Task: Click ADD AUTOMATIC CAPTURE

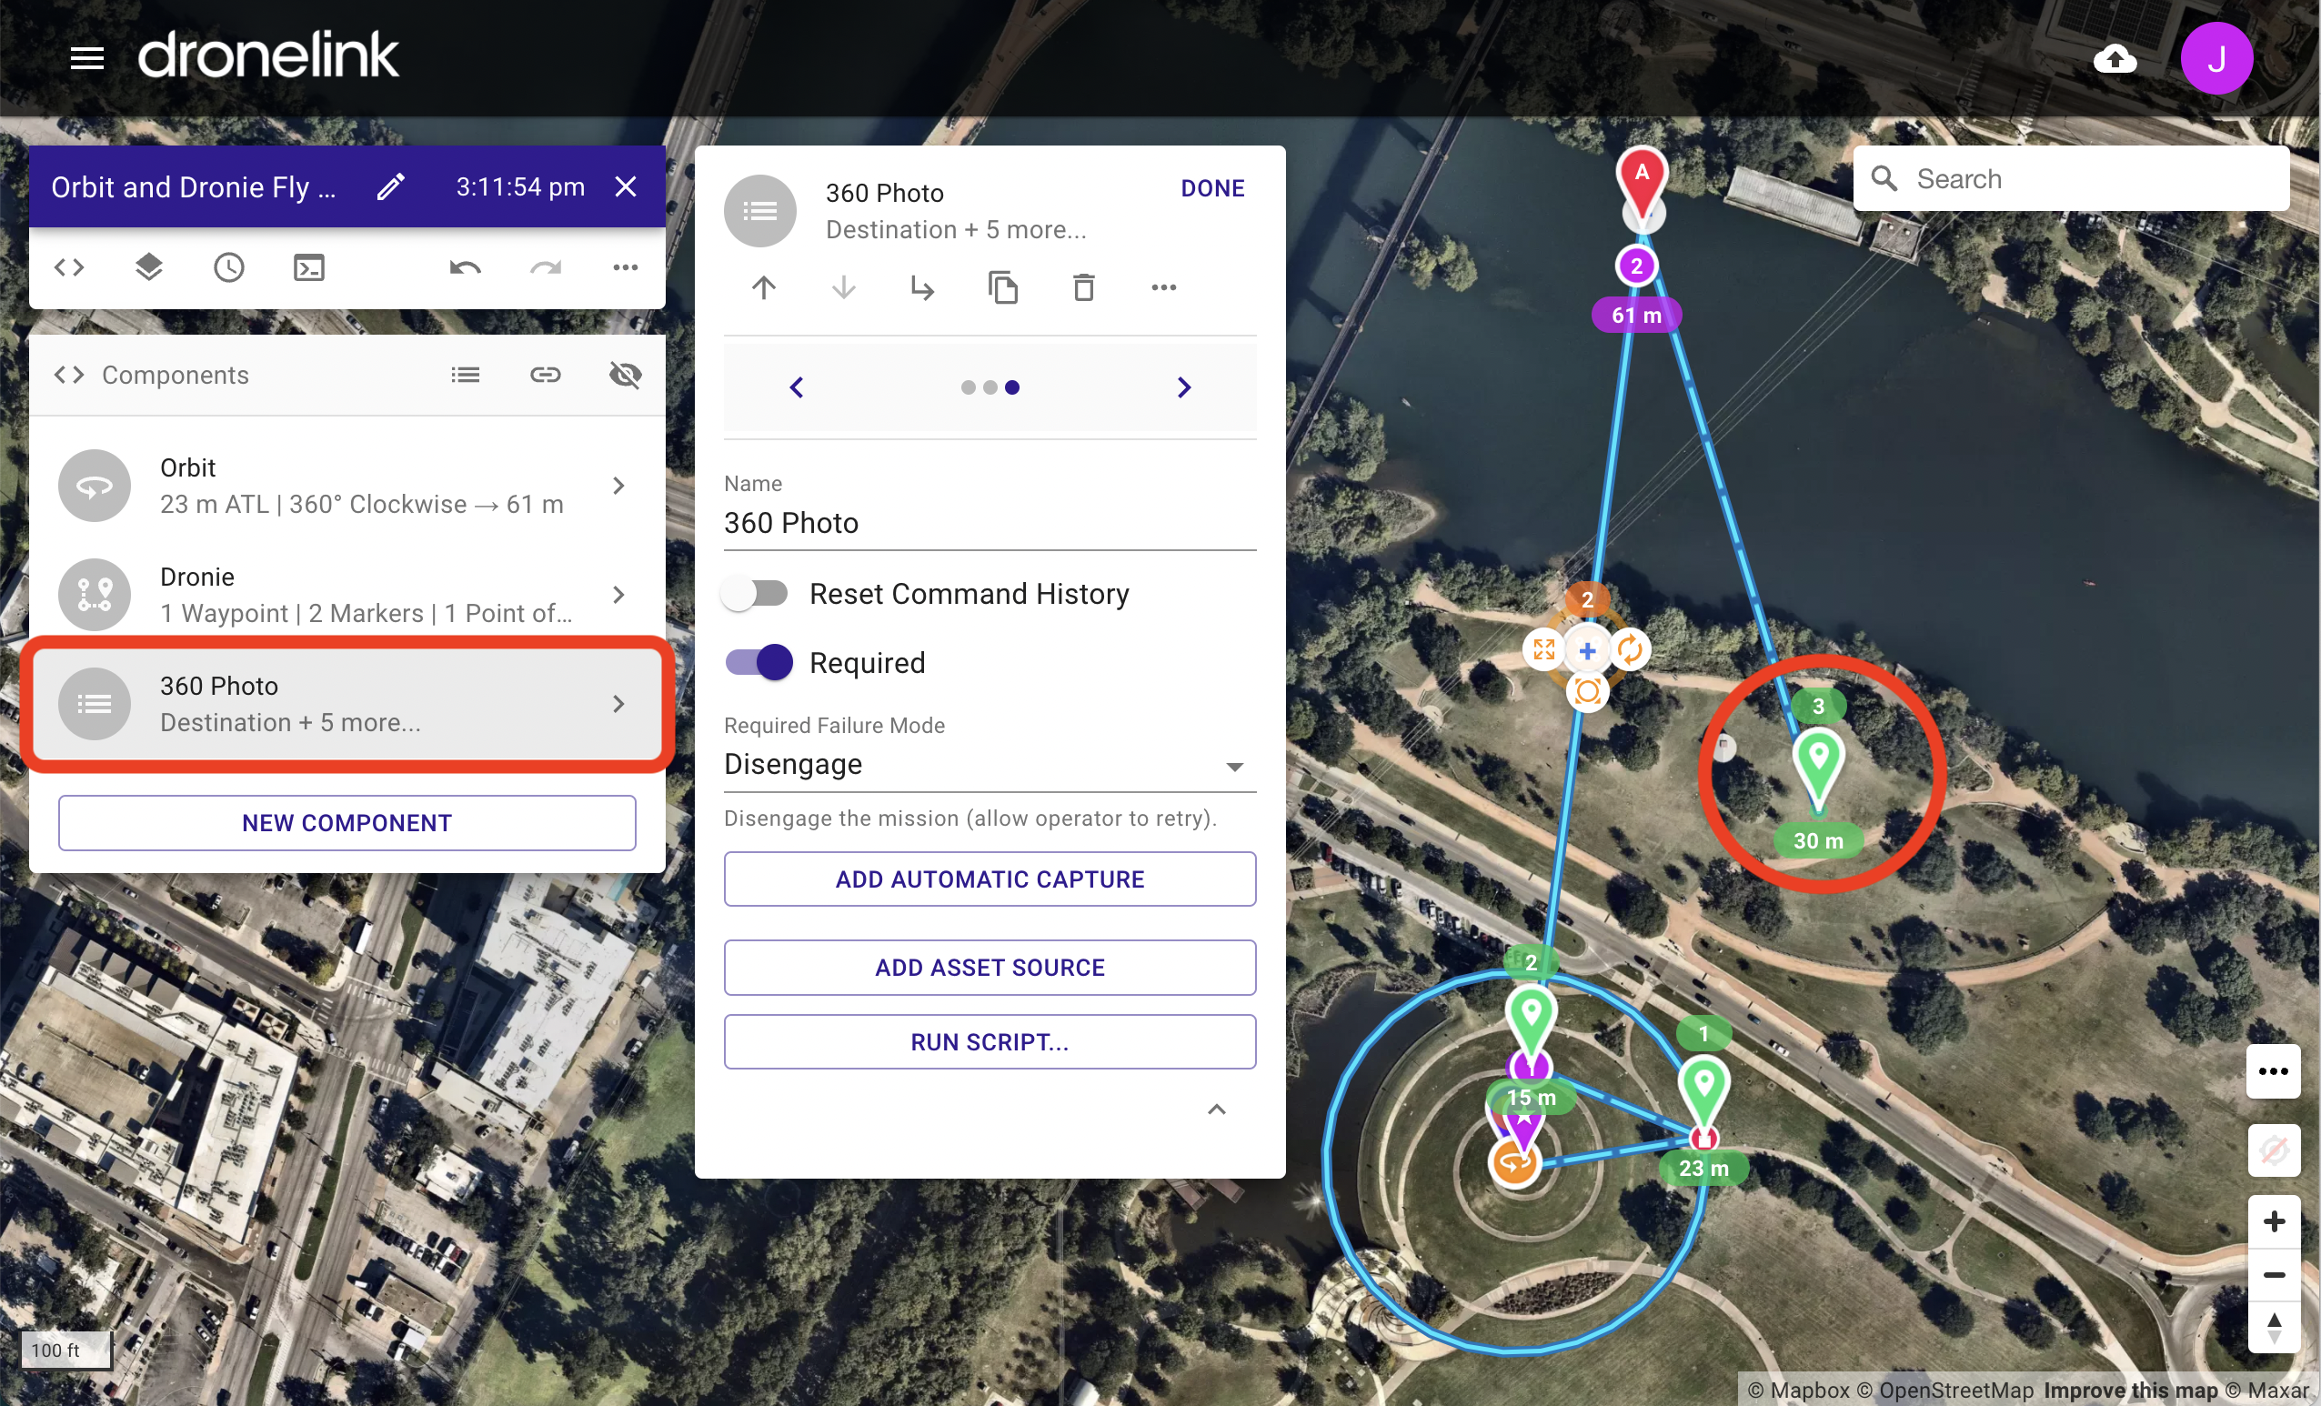Action: 990,879
